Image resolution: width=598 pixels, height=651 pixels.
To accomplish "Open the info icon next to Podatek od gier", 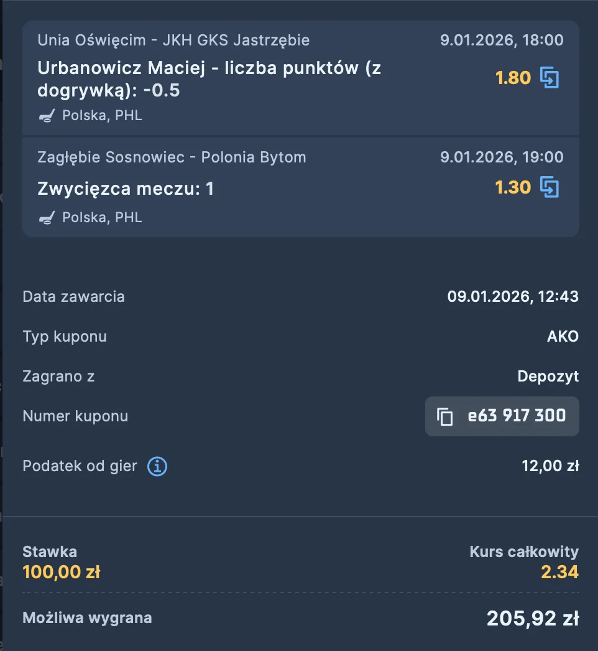I will [157, 466].
